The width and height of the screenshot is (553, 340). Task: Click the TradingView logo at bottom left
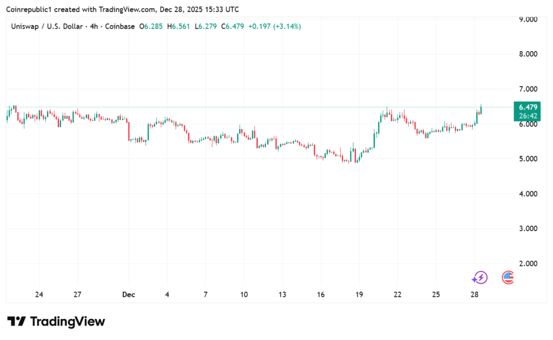56,322
